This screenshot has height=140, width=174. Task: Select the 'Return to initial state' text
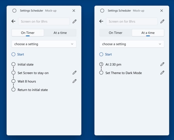[33, 90]
